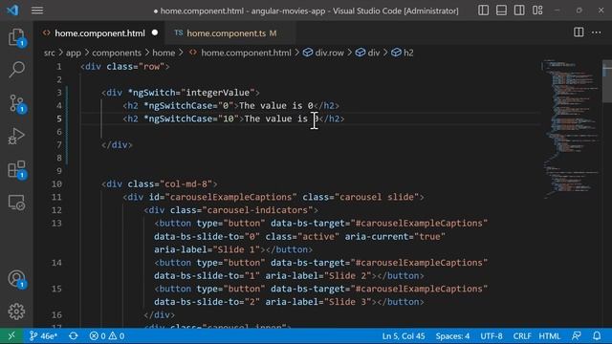Open the Manage settings gear
Image resolution: width=612 pixels, height=344 pixels.
[17, 312]
